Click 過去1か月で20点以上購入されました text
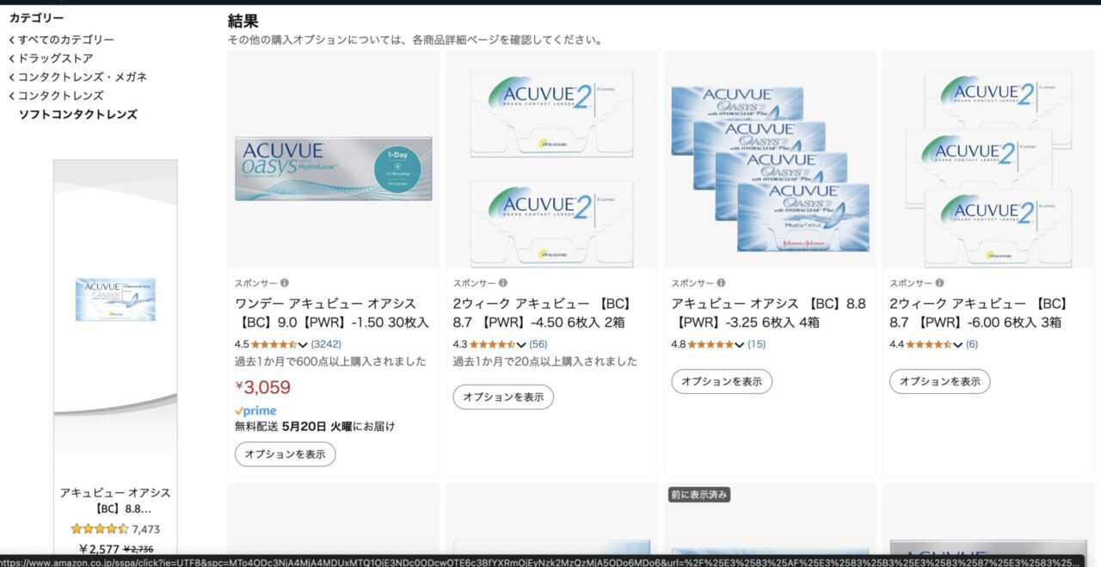The width and height of the screenshot is (1101, 567). [545, 361]
